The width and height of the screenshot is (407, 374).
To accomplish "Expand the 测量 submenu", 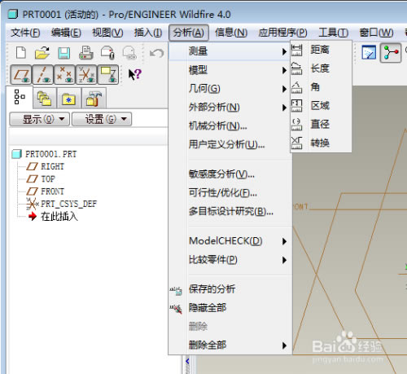I will (230, 51).
